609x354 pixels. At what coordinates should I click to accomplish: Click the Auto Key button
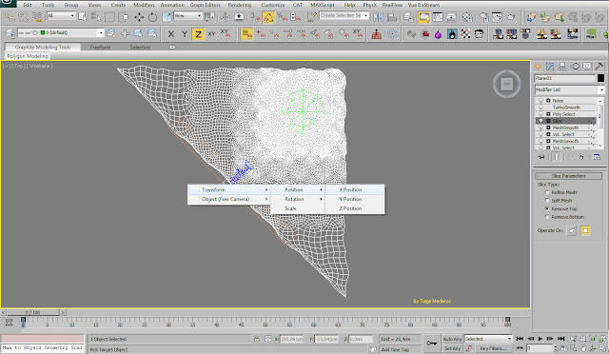[453, 339]
